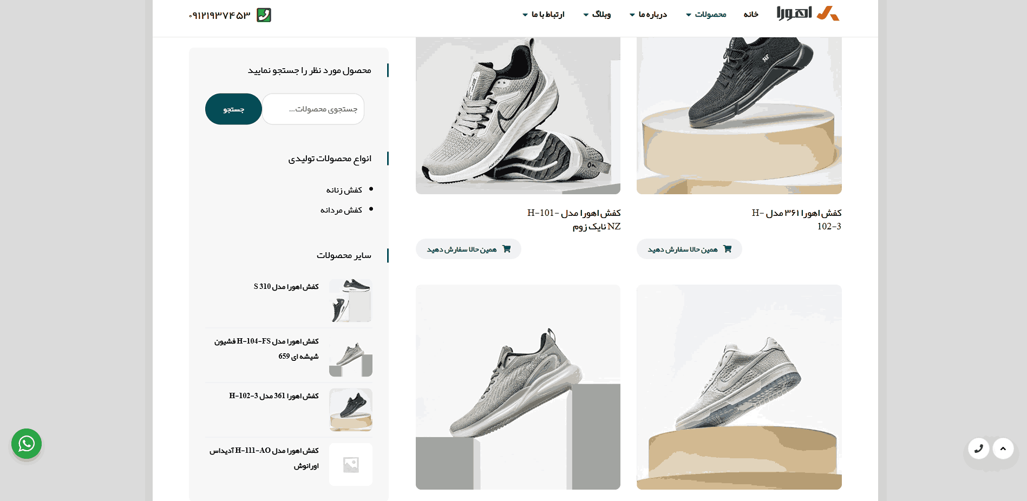Open sidebar link H-104-FS فشیون
Viewport: 1027px width, 501px height.
(x=266, y=349)
